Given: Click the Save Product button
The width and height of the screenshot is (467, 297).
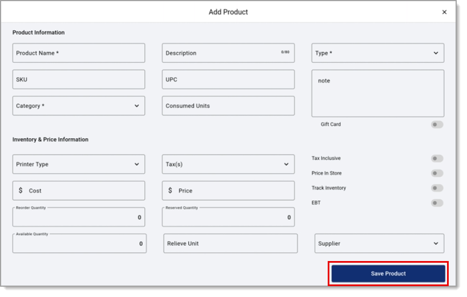Looking at the screenshot, I should tap(388, 274).
